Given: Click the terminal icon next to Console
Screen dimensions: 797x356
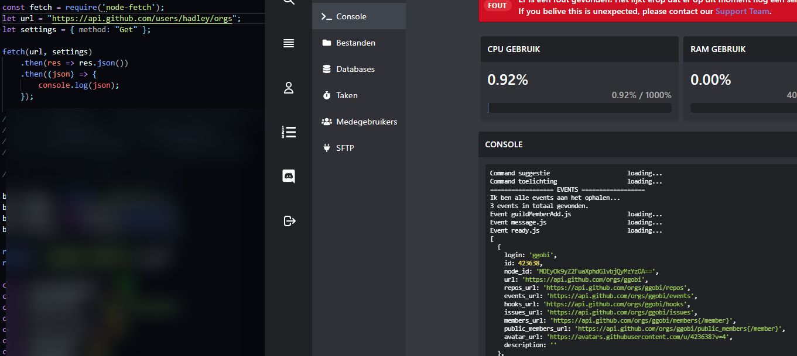Looking at the screenshot, I should tap(326, 16).
